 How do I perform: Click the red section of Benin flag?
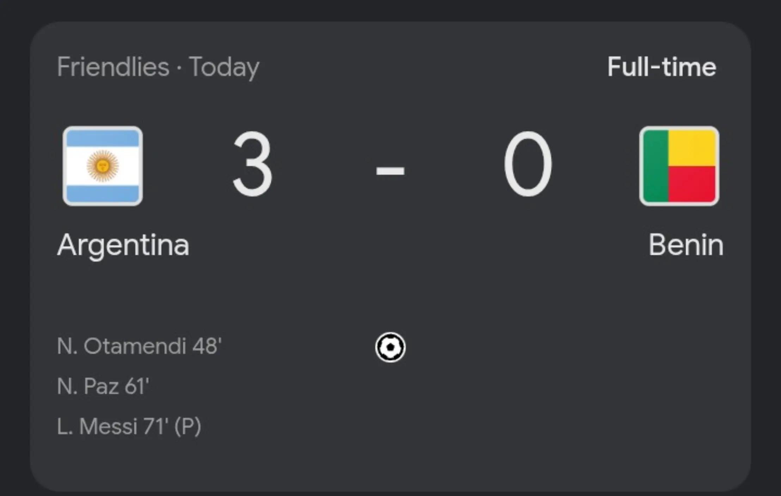tap(692, 184)
